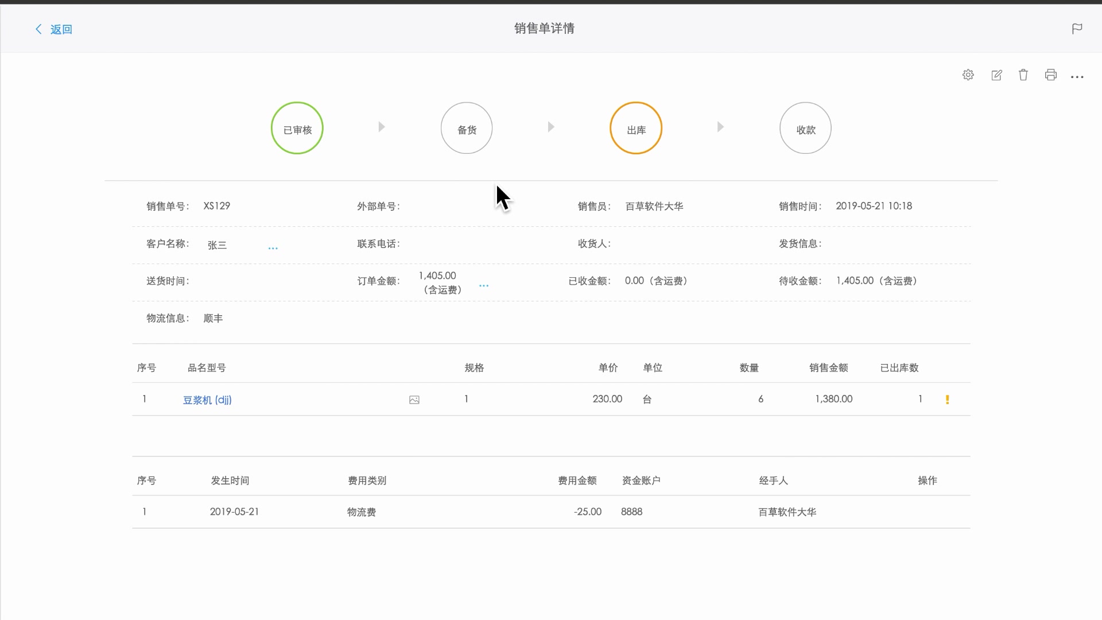The image size is (1102, 620).
Task: Click the 备货 step circle
Action: [466, 128]
